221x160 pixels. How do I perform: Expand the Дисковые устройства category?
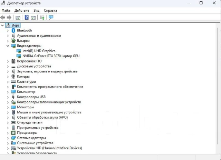tap(8, 67)
